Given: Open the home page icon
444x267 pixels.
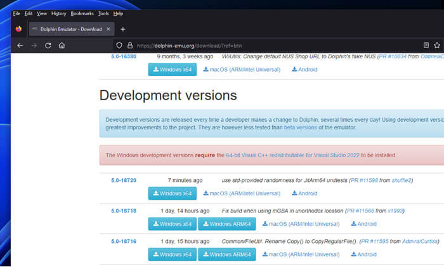Looking at the screenshot, I should tap(62, 45).
